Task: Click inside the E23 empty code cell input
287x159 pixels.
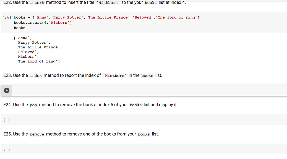Action: point(149,90)
